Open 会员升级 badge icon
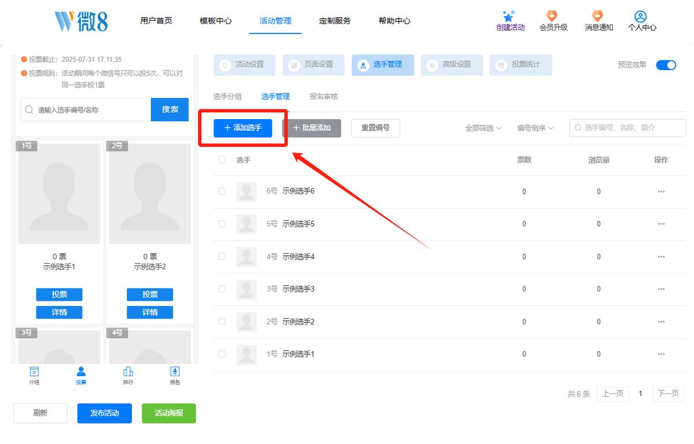 (x=552, y=16)
